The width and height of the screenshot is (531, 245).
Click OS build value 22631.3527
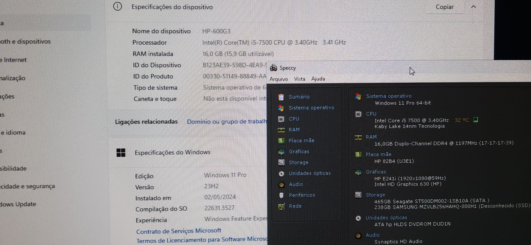coord(219,208)
